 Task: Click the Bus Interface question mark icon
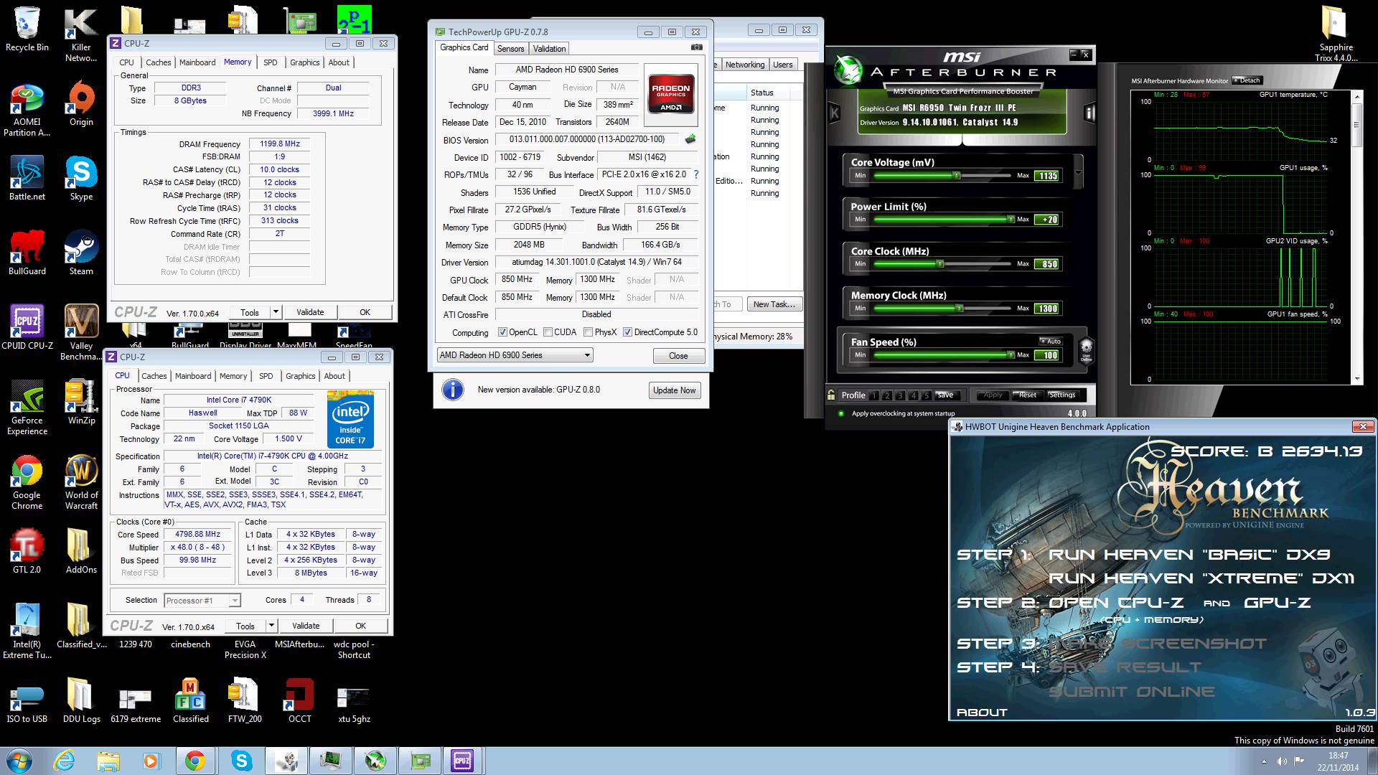(x=695, y=174)
